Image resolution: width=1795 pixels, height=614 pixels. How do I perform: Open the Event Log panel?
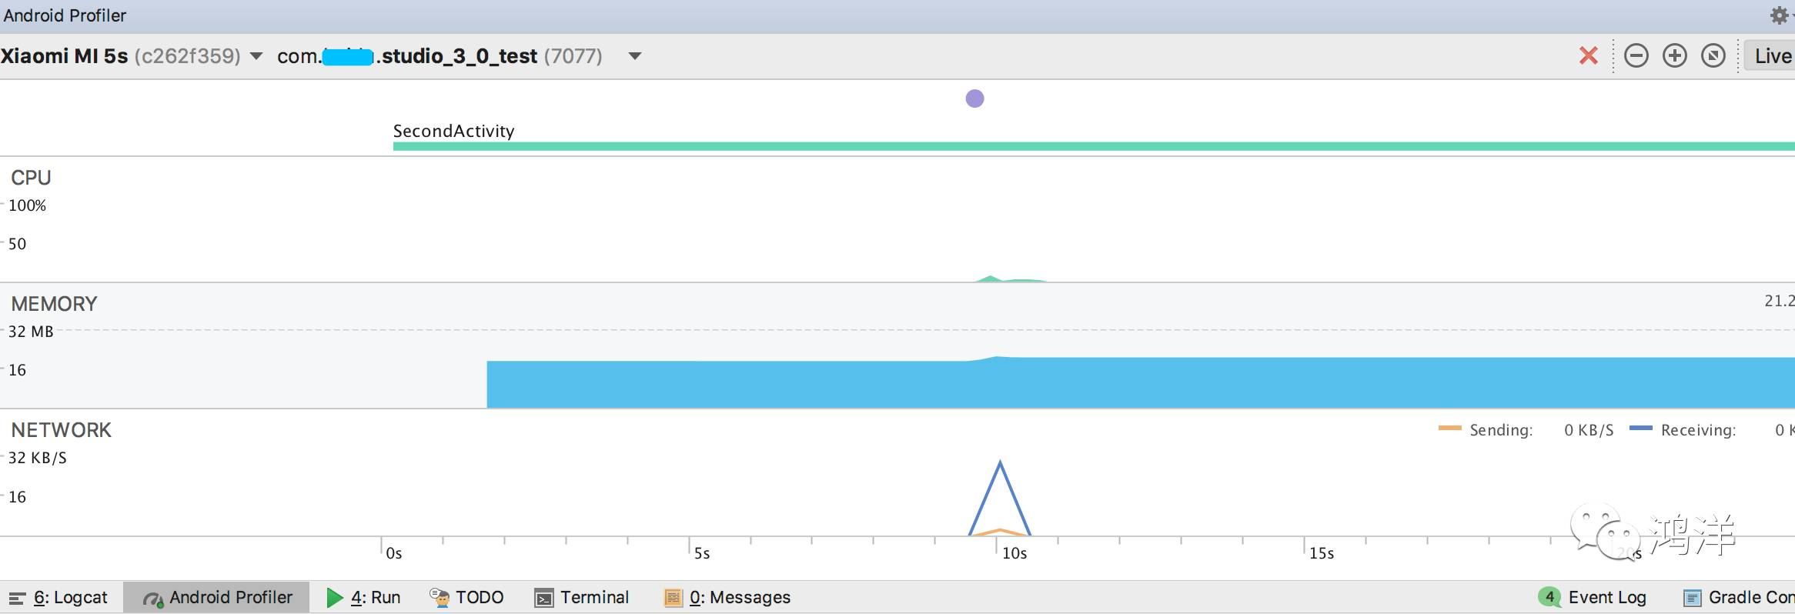(1592, 597)
